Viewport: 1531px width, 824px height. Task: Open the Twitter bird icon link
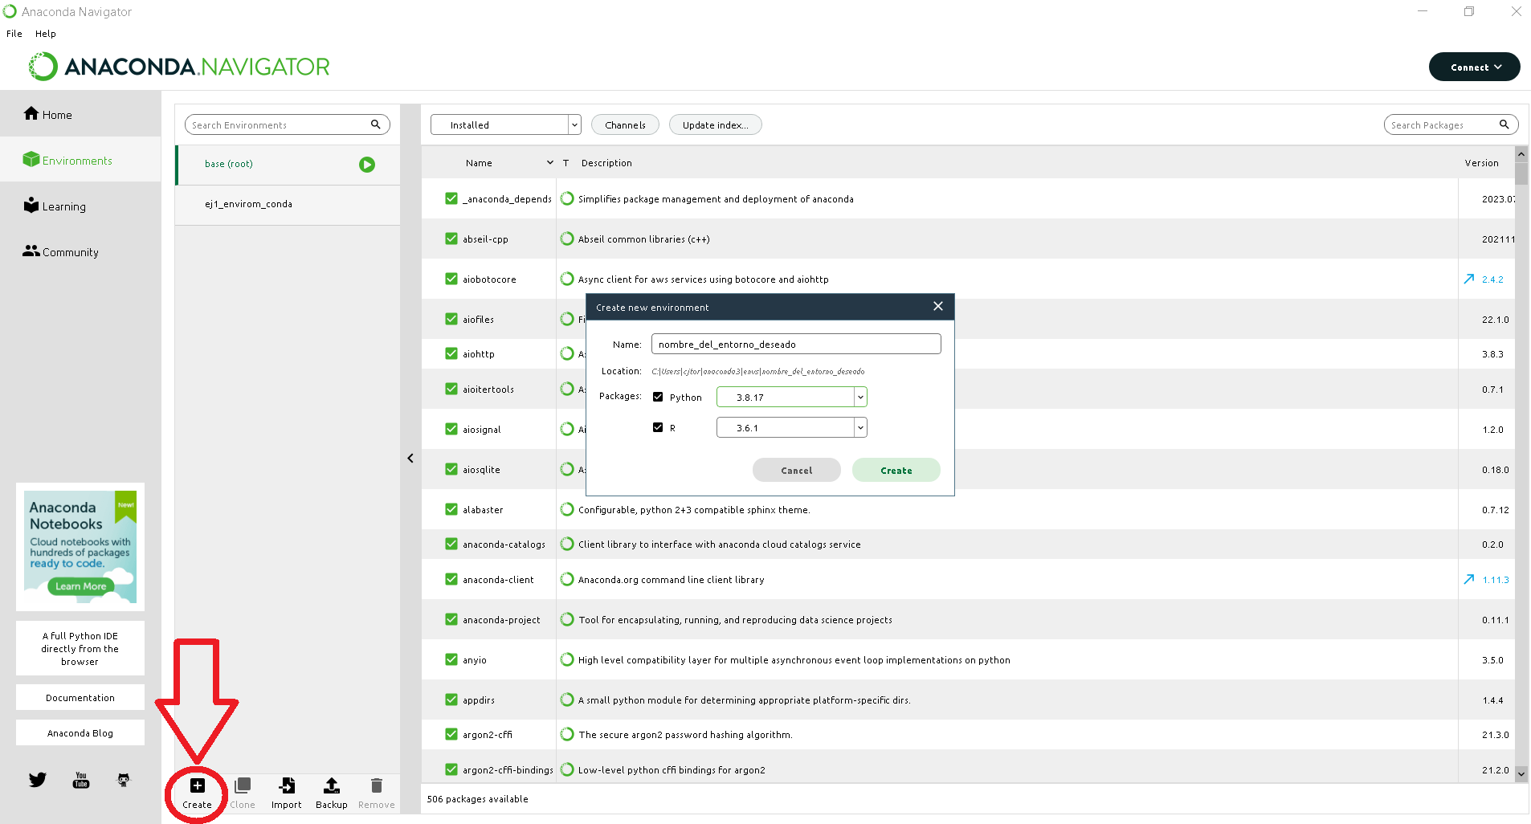click(x=38, y=780)
